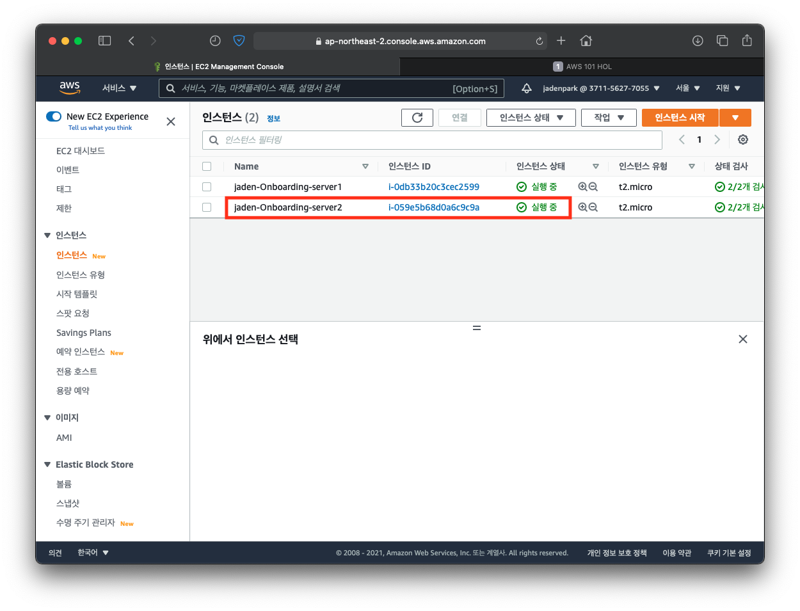This screenshot has height=611, width=800.
Task: Open the 한국어 language dropdown in footer
Action: pos(93,553)
